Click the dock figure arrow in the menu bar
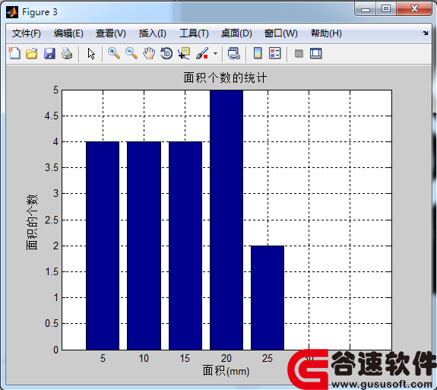The width and height of the screenshot is (437, 390). 425,33
